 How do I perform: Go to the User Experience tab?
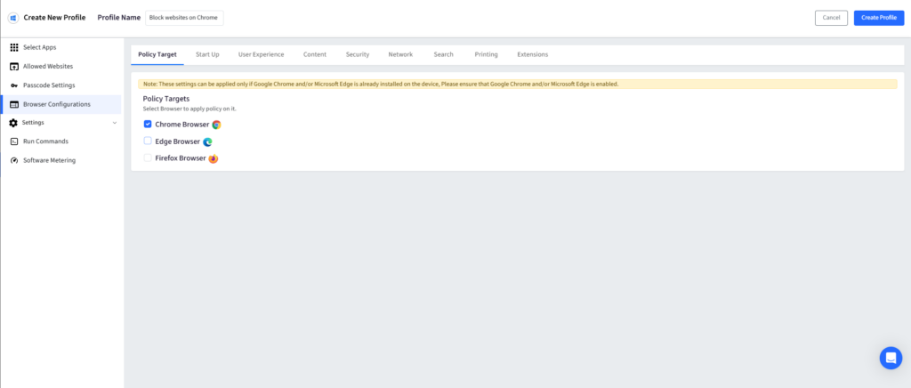coord(261,54)
